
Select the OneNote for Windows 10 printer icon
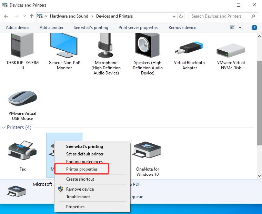point(147,150)
